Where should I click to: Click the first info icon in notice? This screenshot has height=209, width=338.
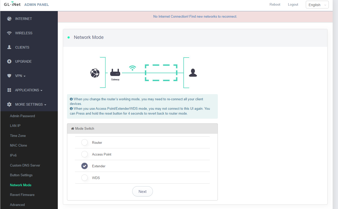tap(71, 99)
